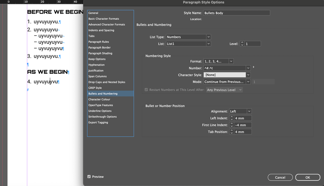Adjust the Tab Position stepper

click(x=232, y=132)
